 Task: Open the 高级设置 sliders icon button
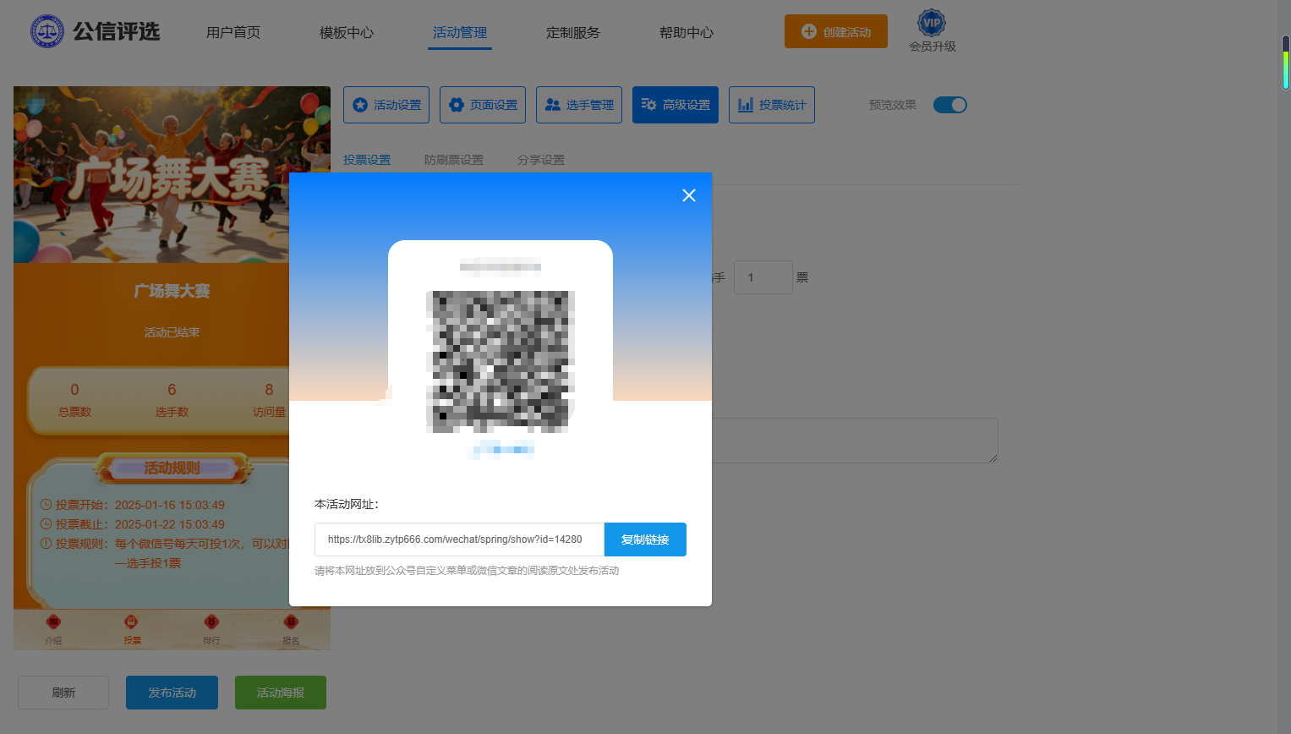[x=676, y=105]
